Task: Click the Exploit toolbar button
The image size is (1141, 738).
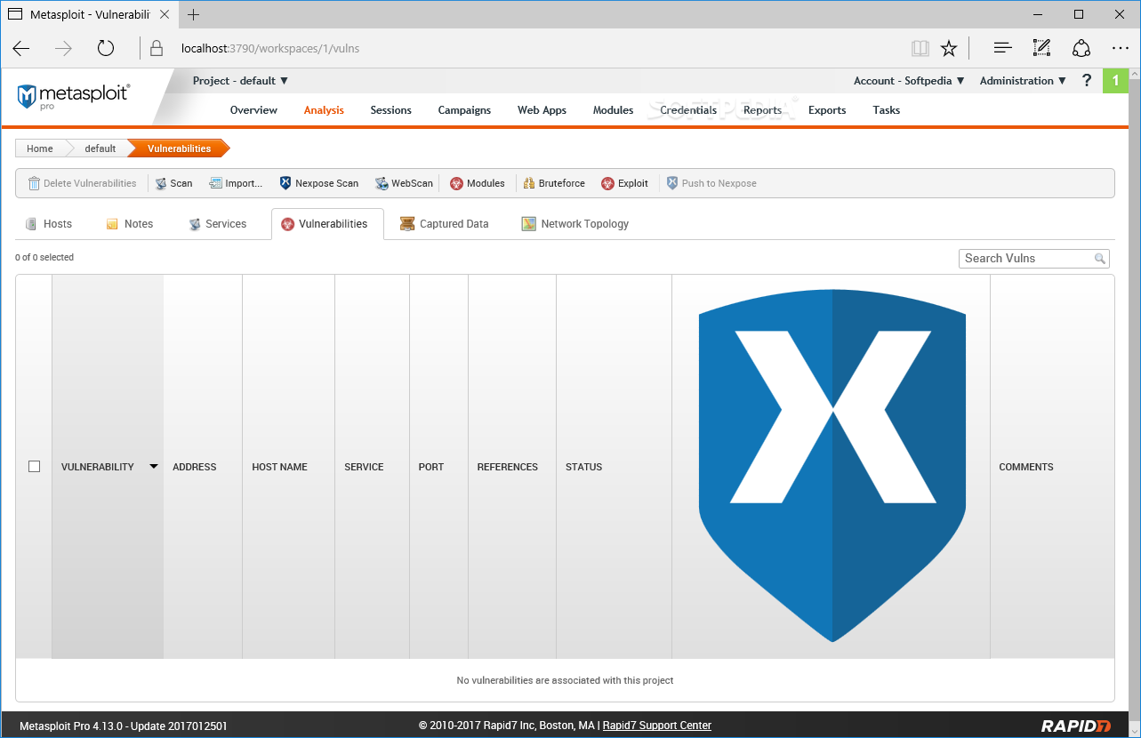Action: pyautogui.click(x=625, y=183)
